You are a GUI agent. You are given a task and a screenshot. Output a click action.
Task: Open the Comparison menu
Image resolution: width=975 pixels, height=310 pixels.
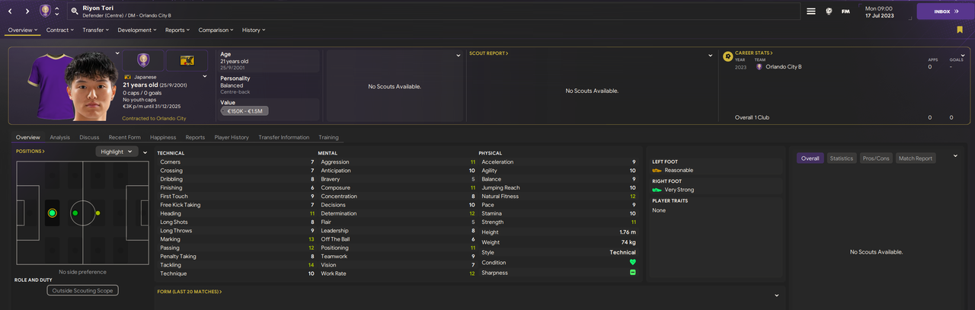tap(216, 30)
